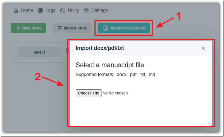The width and height of the screenshot is (224, 137).
Task: Open the Settings text label
Action: [100, 10]
